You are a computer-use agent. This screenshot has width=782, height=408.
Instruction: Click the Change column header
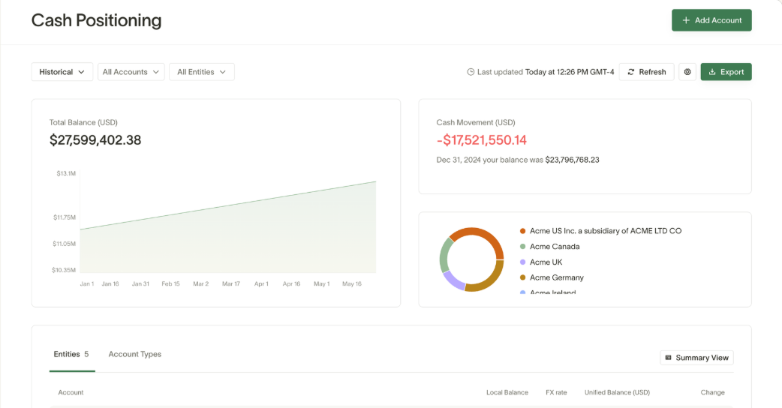click(x=712, y=392)
